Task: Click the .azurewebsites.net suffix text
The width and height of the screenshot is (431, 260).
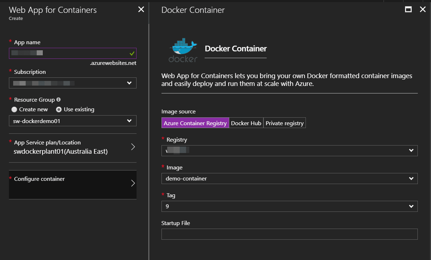Action: click(113, 63)
